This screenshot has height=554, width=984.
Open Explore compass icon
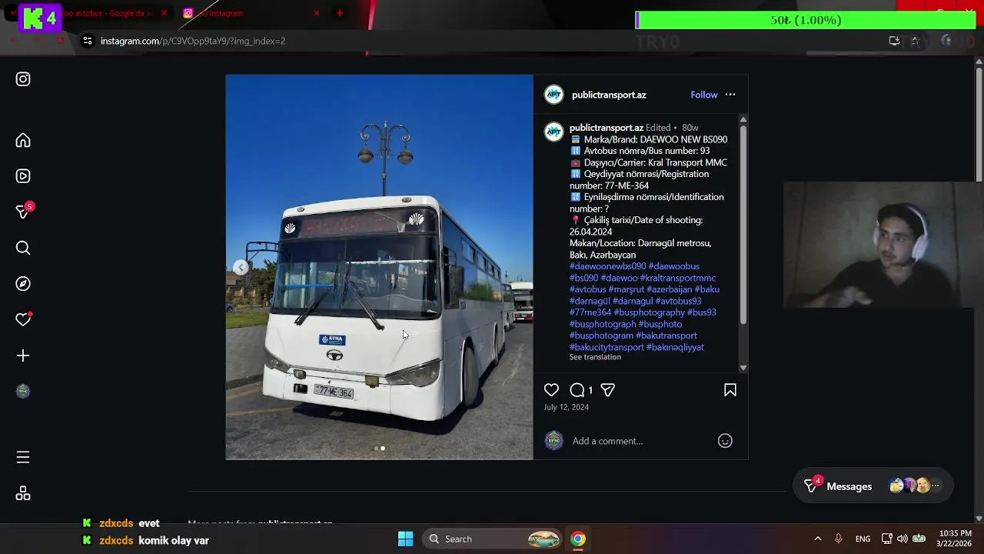(23, 284)
